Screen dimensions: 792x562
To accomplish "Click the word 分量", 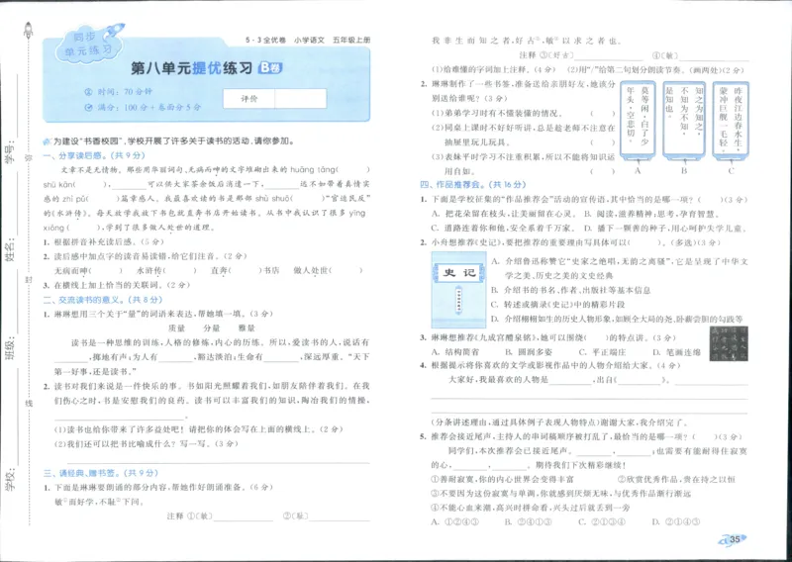I will [212, 328].
